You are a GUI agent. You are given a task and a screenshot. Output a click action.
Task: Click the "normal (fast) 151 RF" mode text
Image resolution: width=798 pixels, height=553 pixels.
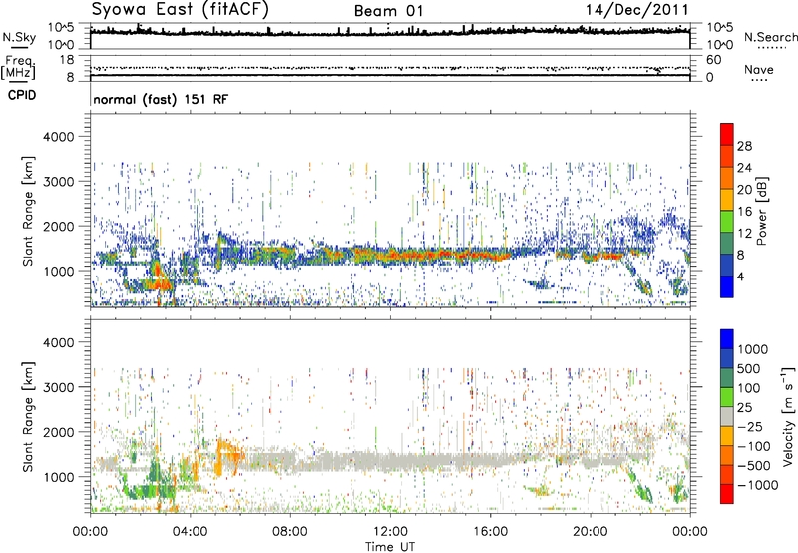pos(161,99)
